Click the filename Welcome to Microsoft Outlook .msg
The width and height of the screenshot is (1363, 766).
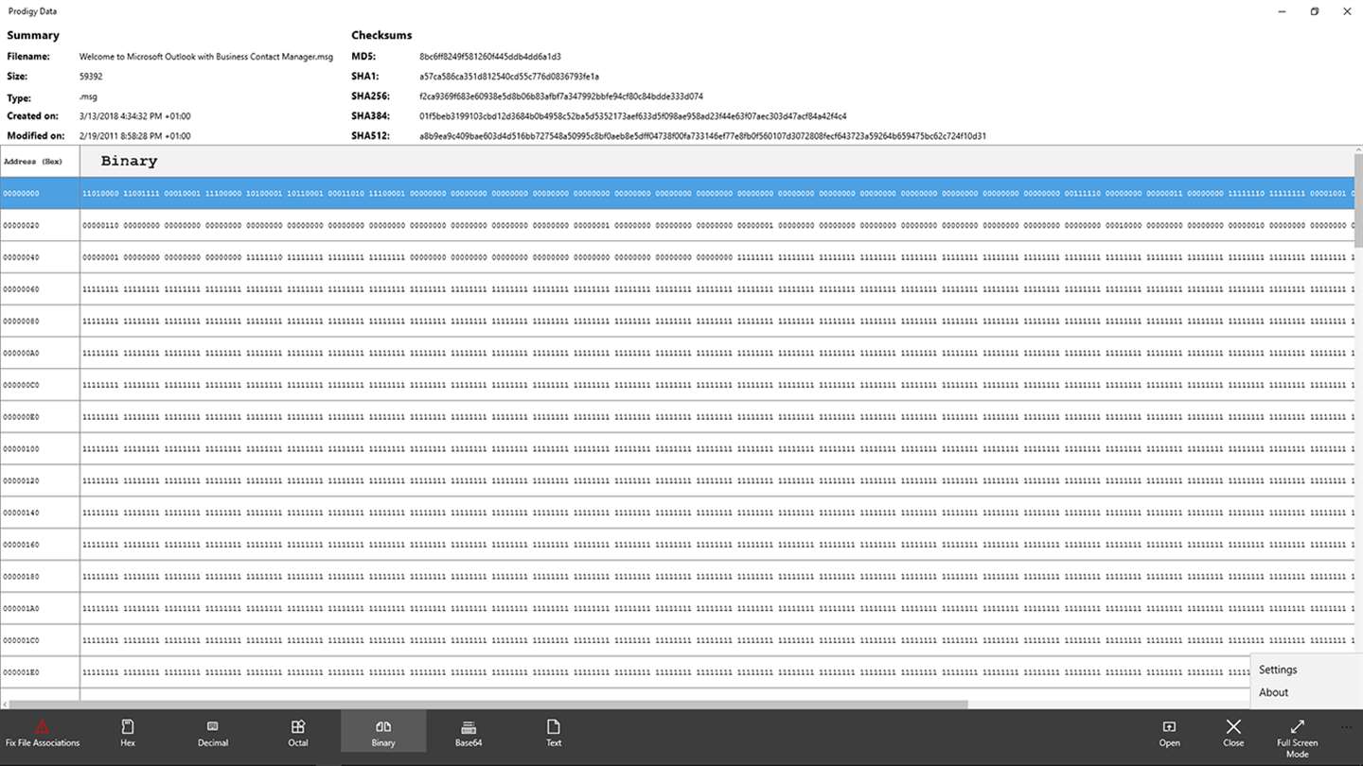pyautogui.click(x=206, y=57)
